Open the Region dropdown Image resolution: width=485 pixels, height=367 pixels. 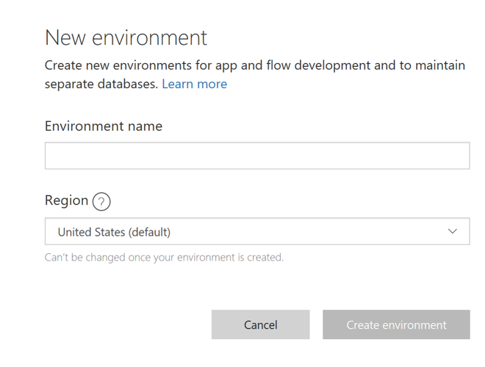click(257, 232)
